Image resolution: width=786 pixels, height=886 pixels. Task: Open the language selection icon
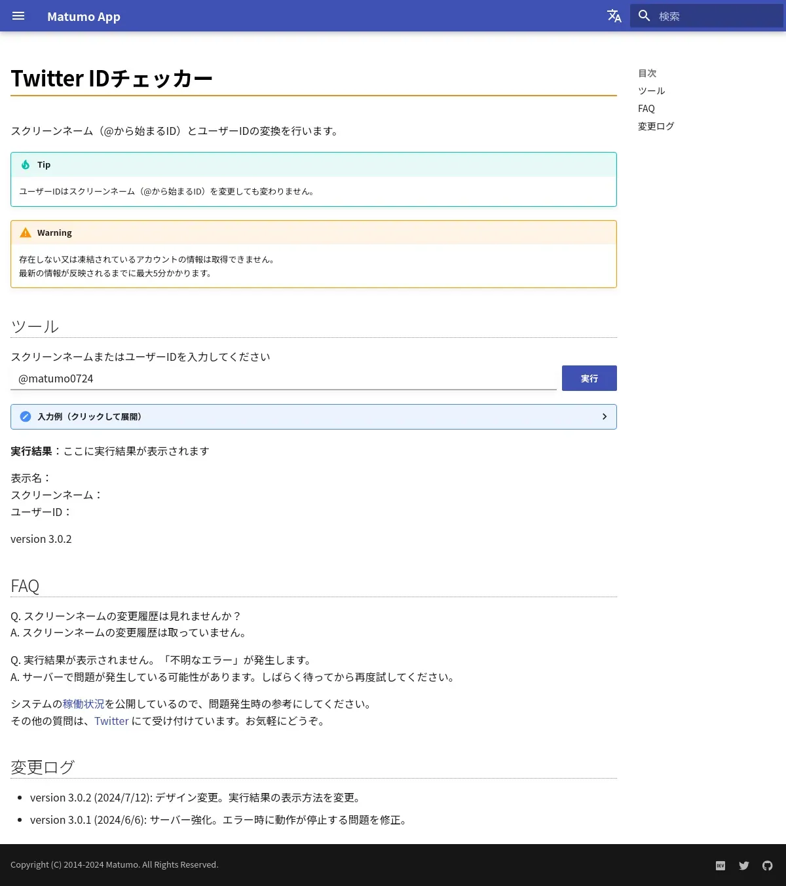click(614, 16)
